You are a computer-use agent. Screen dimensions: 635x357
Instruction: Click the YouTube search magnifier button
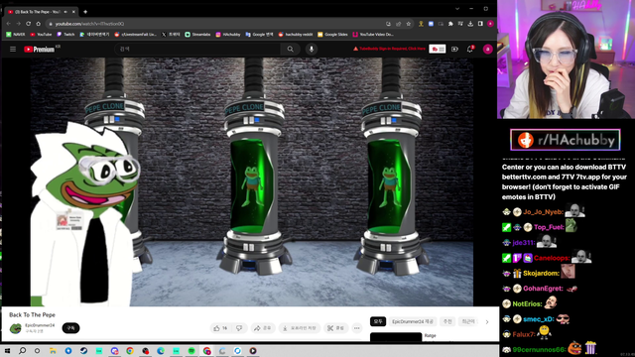290,49
